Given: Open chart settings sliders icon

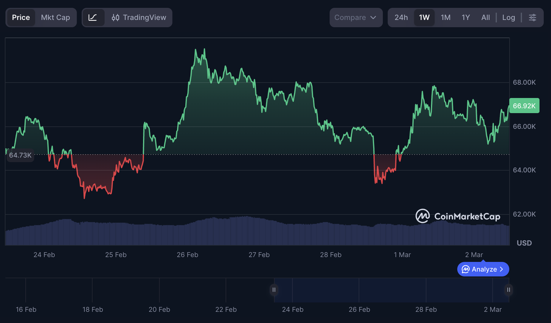Looking at the screenshot, I should click(x=532, y=18).
